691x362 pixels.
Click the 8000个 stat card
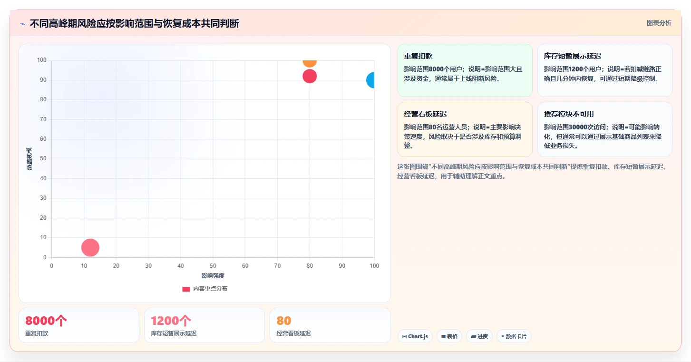pyautogui.click(x=79, y=325)
